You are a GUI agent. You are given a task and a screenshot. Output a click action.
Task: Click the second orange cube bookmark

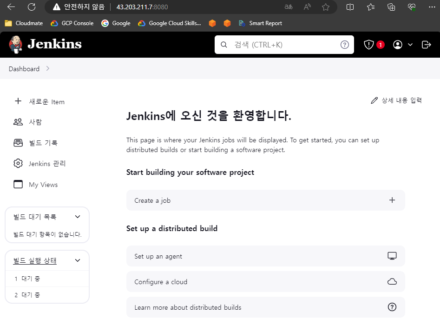(227, 23)
